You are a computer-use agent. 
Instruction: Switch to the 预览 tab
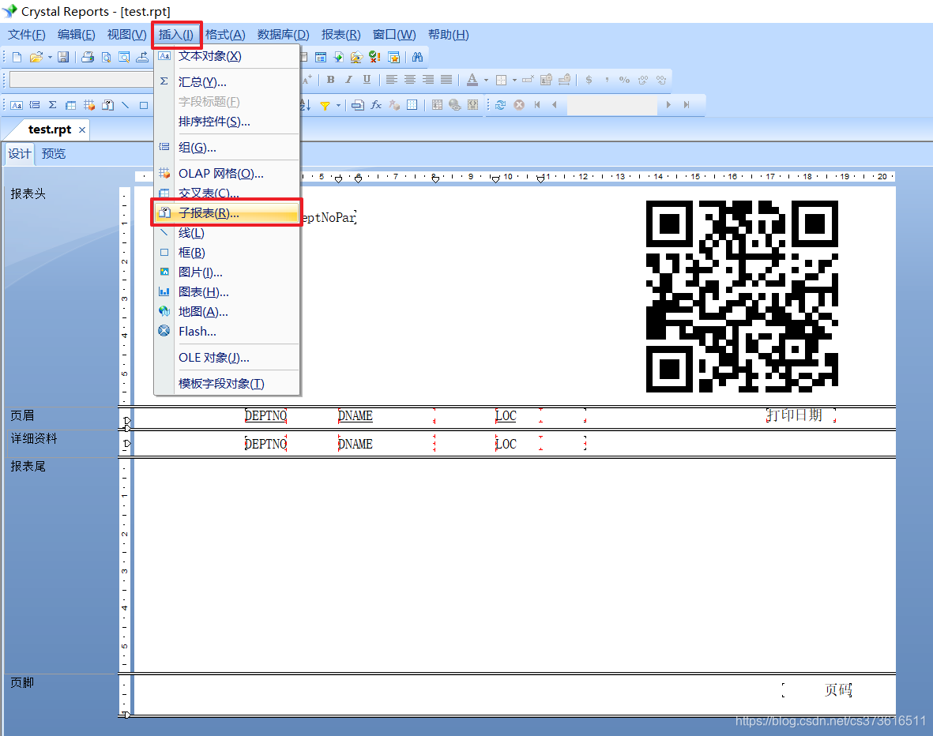click(54, 153)
